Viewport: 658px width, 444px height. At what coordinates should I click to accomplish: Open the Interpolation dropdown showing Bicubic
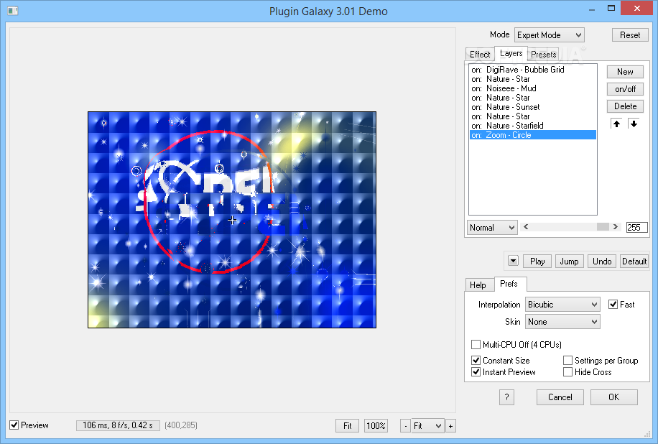point(562,304)
